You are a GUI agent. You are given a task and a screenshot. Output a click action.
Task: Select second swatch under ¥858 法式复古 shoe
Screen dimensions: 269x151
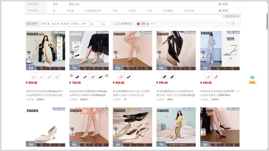pyautogui.click(x=128, y=76)
